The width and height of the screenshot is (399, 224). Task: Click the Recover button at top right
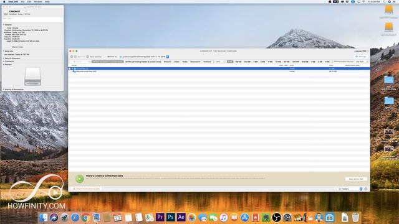361,57
